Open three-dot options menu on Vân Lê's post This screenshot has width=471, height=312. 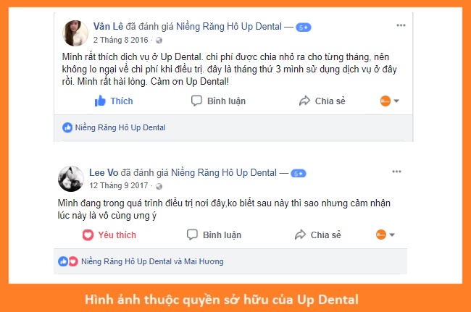(x=401, y=25)
